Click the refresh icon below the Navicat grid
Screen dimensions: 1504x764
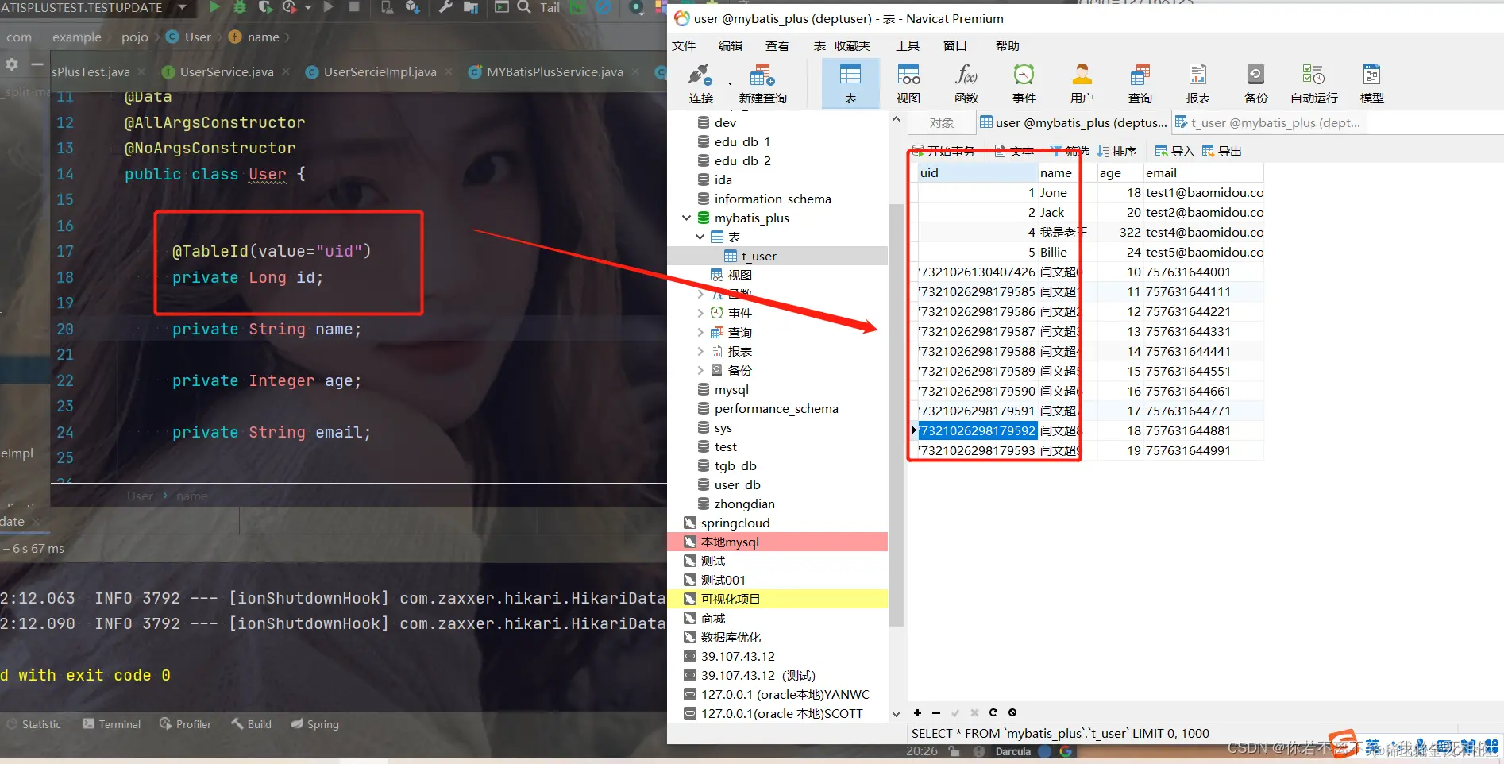tap(993, 712)
